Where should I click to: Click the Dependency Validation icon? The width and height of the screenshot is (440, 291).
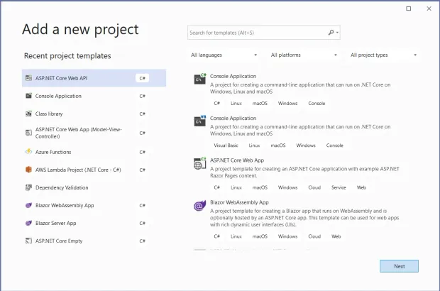(28, 187)
